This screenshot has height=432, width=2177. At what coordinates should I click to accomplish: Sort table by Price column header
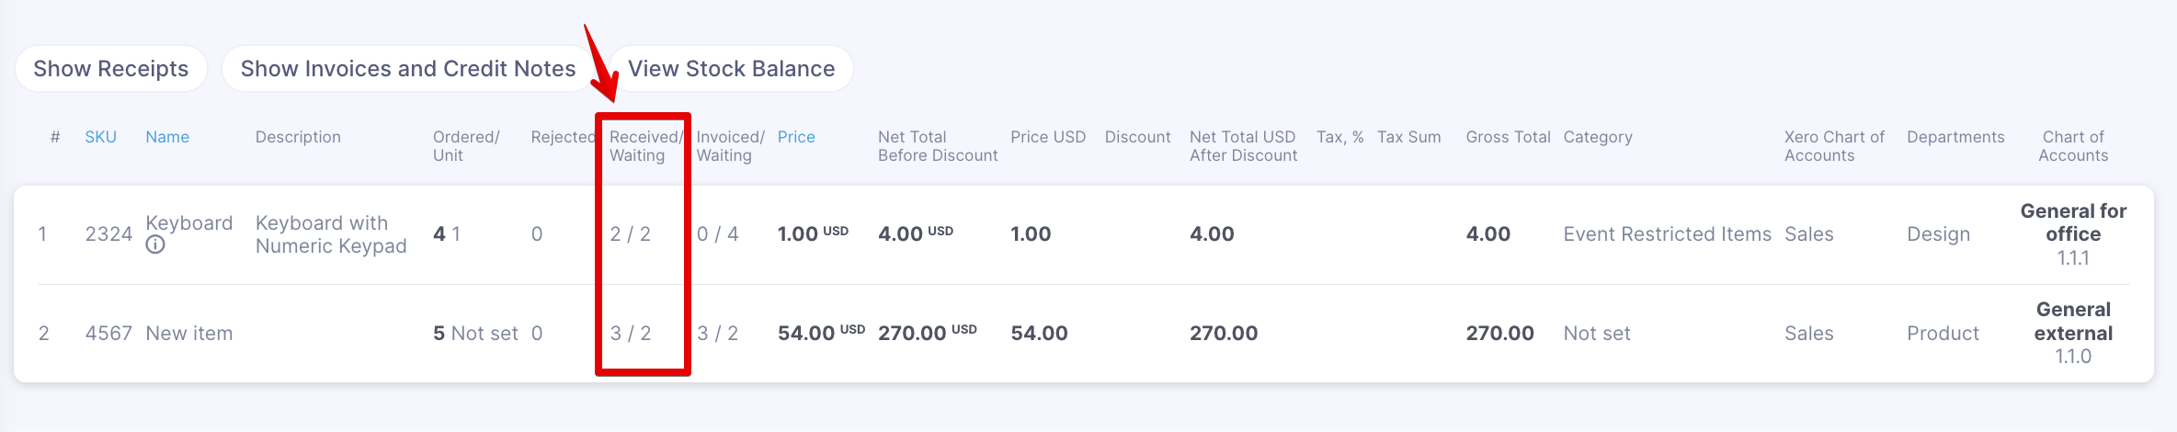(x=796, y=137)
